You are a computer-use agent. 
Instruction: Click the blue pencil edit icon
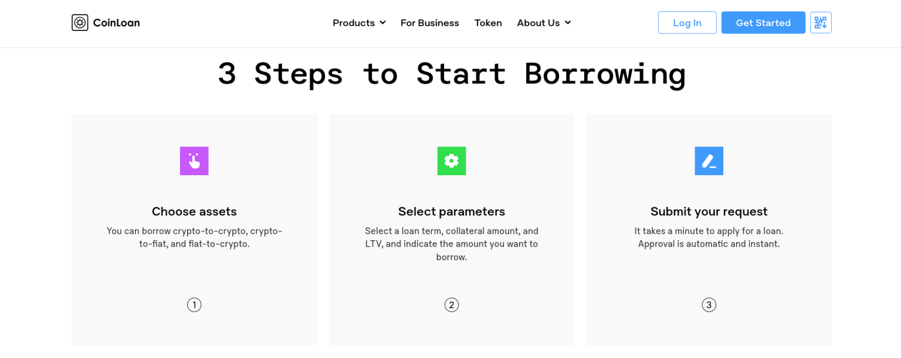click(x=709, y=161)
